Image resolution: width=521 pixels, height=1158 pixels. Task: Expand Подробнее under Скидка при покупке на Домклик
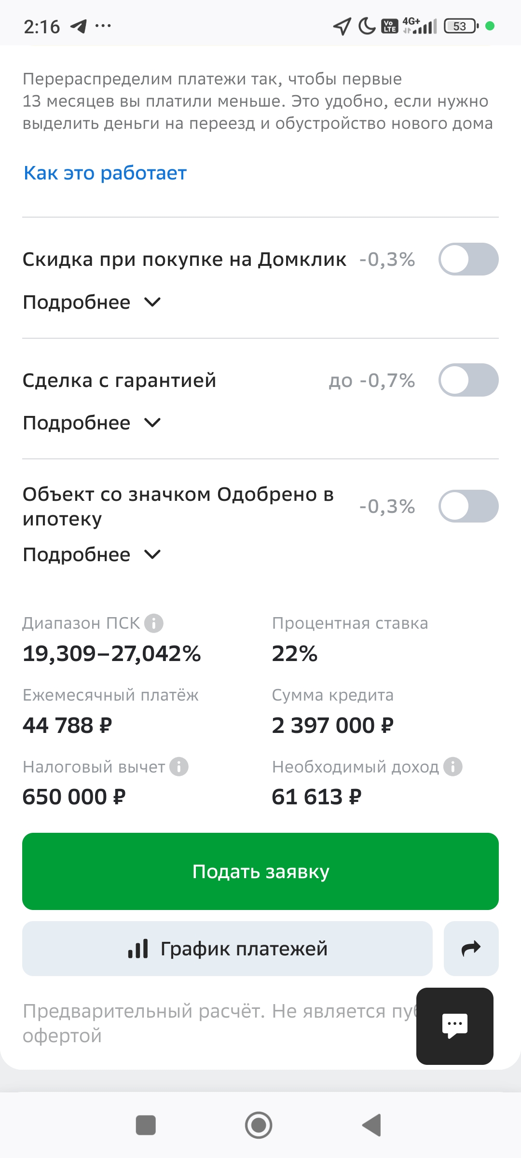[x=92, y=303]
